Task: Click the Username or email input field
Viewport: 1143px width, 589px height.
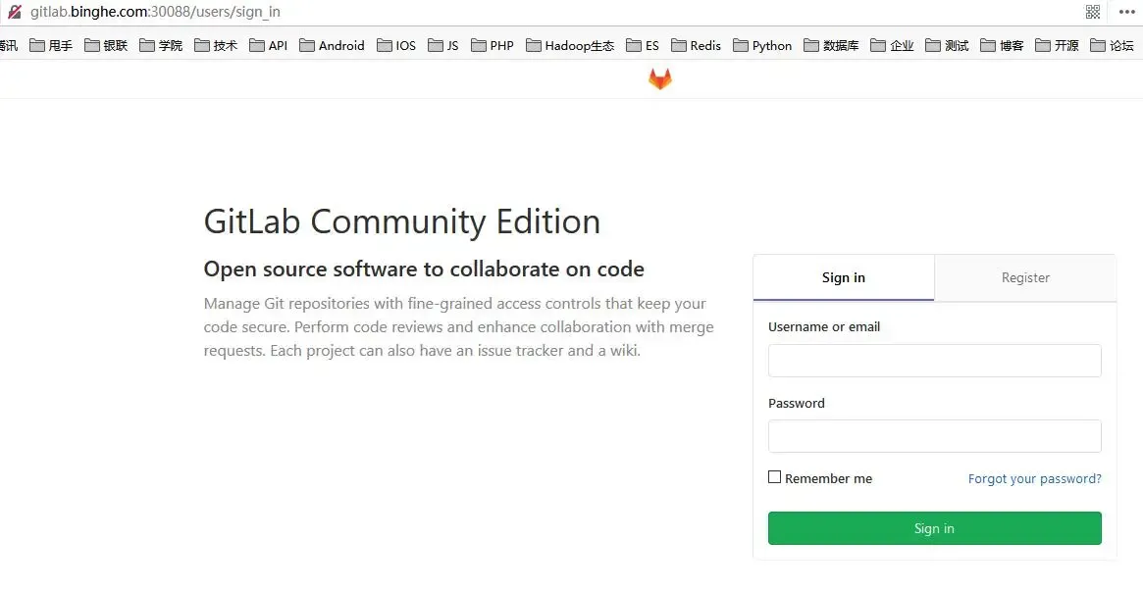Action: (933, 361)
